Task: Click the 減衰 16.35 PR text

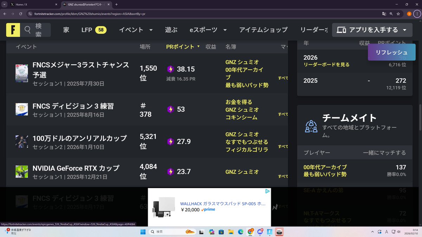Action: pos(181,79)
